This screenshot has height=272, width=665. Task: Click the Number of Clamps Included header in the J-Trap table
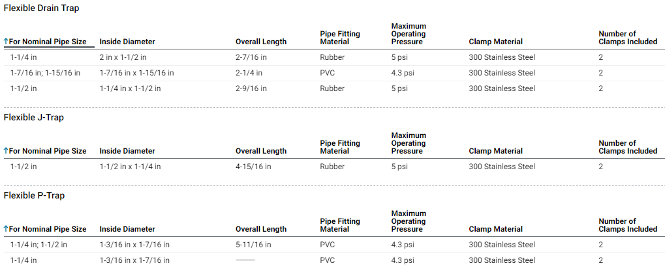tap(627, 147)
